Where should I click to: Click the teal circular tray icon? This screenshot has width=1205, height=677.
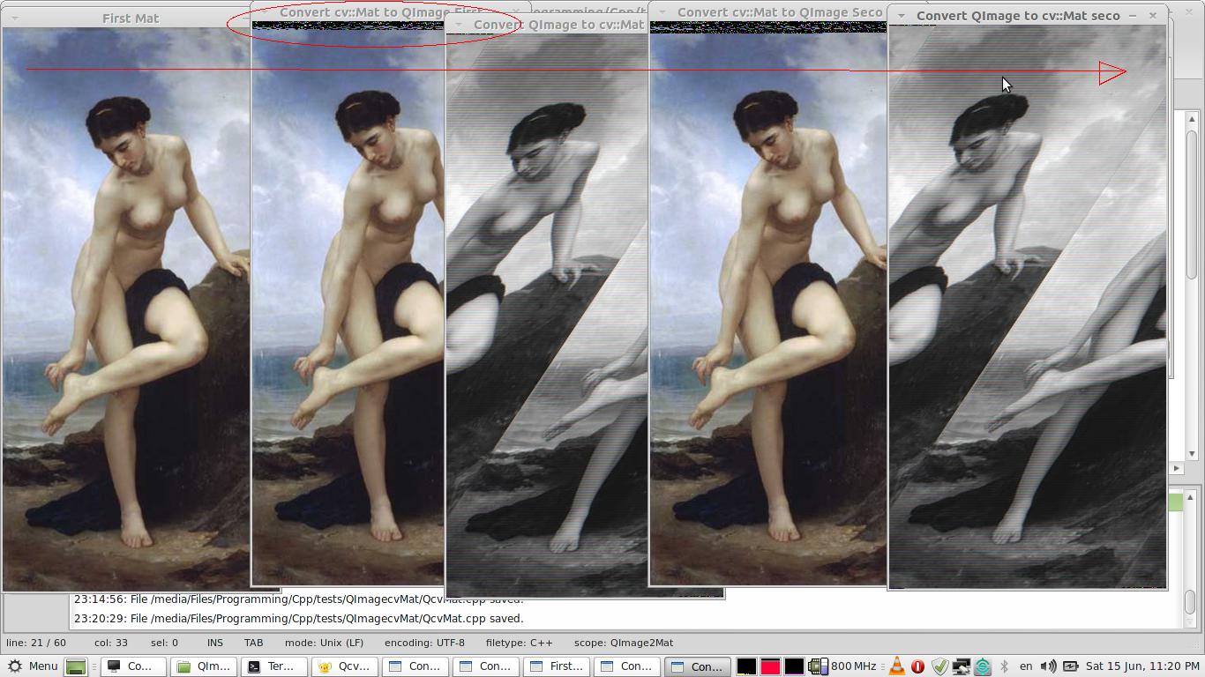coord(983,666)
